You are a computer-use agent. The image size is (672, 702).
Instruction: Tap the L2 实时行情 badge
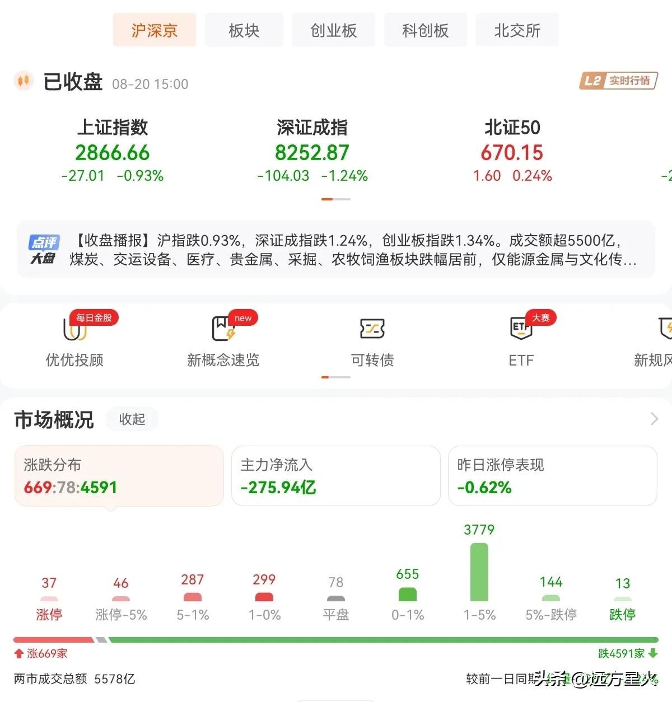coord(618,81)
